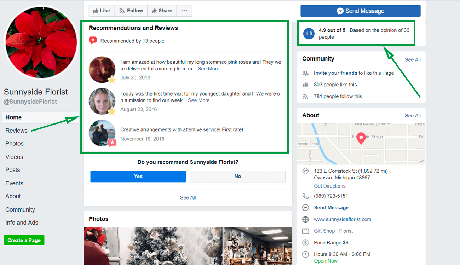Expand 'See More' on the youngest daughter review

point(199,100)
